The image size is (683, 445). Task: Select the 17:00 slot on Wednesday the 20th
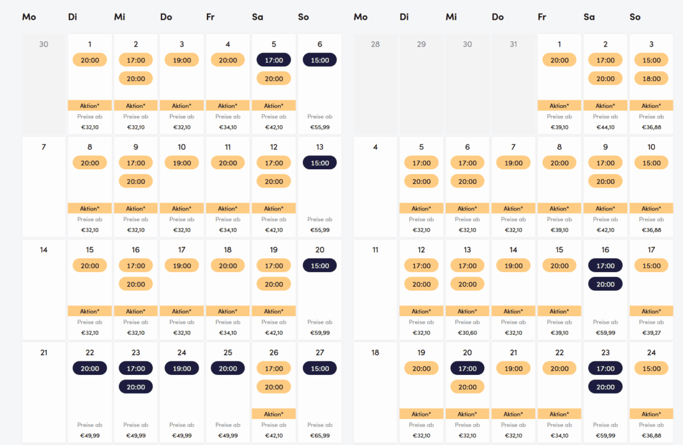point(468,369)
